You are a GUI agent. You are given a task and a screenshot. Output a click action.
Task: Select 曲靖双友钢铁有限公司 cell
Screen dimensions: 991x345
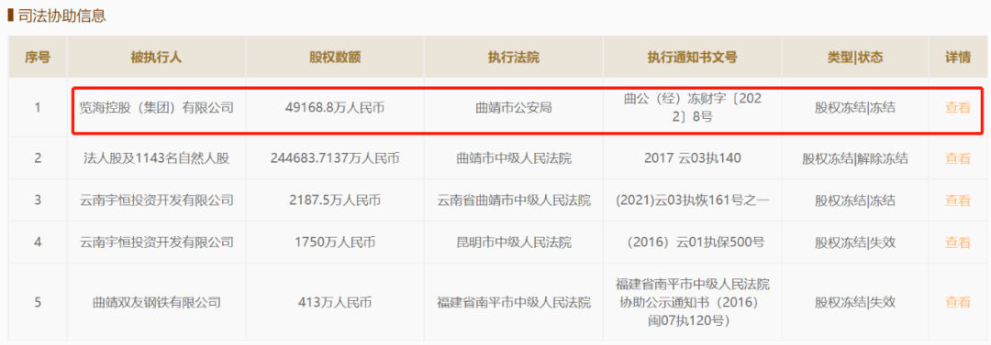pyautogui.click(x=156, y=303)
